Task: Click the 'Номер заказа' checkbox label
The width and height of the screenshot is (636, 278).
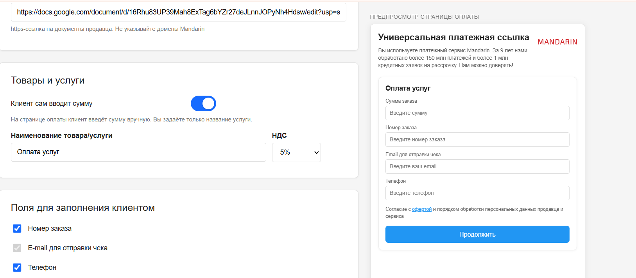Action: pyautogui.click(x=50, y=228)
